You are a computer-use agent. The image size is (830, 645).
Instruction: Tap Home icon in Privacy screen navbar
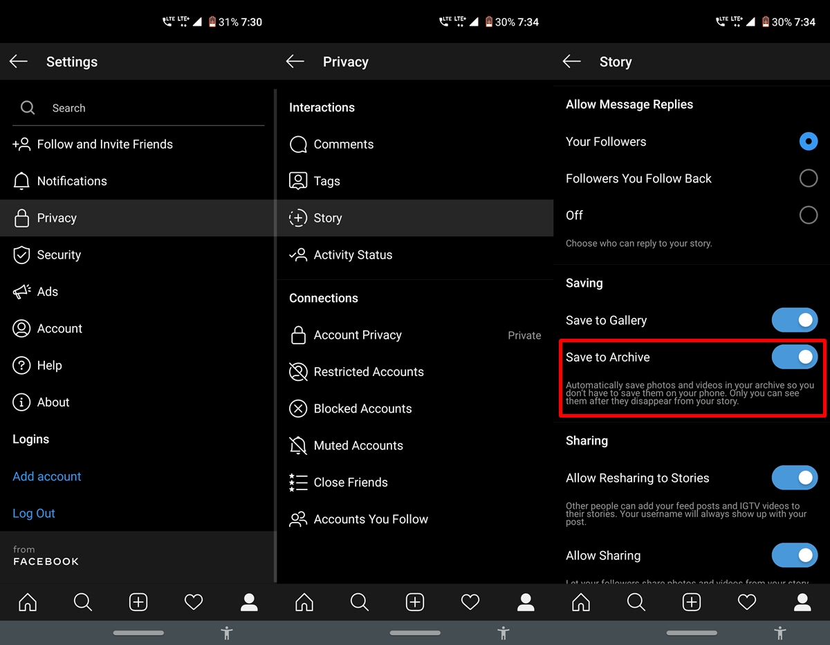(304, 602)
